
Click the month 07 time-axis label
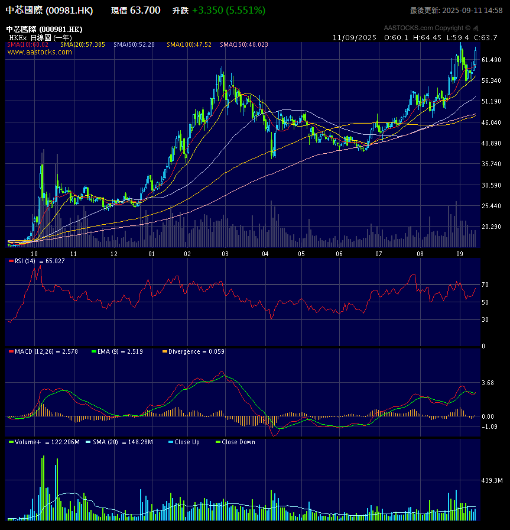(x=379, y=254)
